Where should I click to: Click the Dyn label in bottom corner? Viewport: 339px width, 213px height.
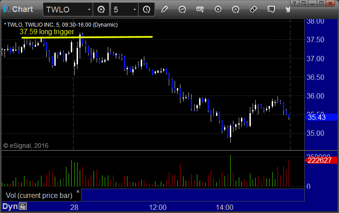click(10, 206)
